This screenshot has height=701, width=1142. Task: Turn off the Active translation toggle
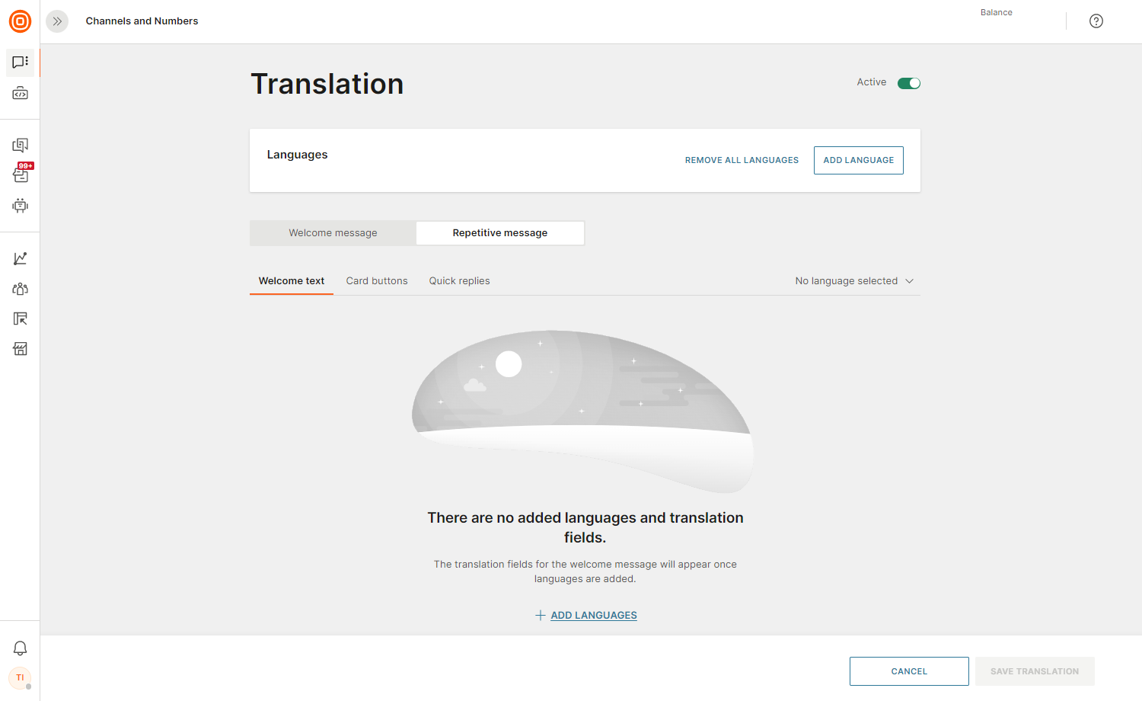tap(908, 83)
